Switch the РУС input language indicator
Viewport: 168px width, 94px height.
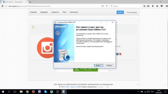coord(152,92)
